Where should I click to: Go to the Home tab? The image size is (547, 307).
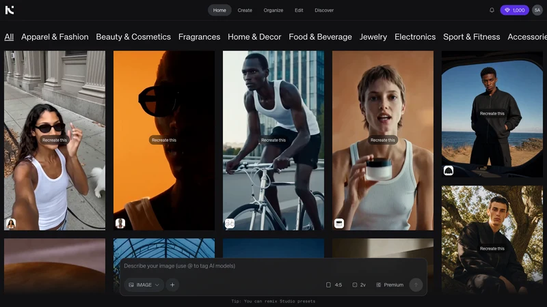[x=219, y=10]
